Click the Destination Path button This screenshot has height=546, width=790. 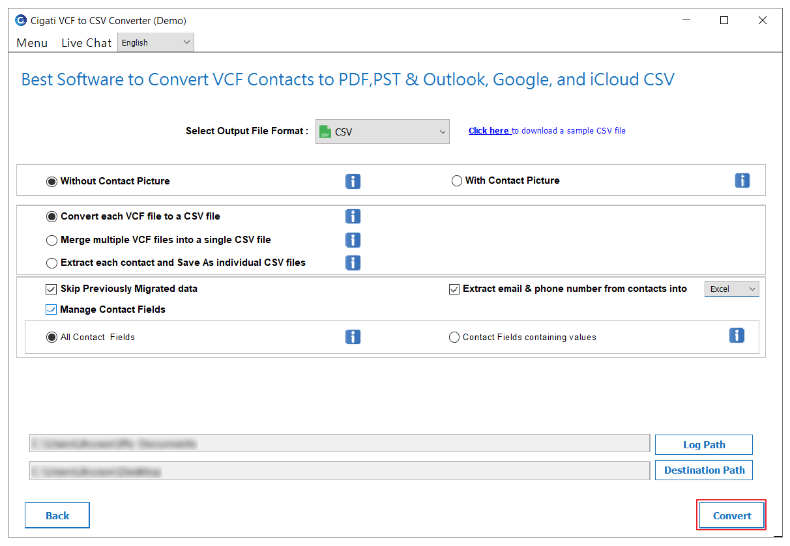coord(704,470)
